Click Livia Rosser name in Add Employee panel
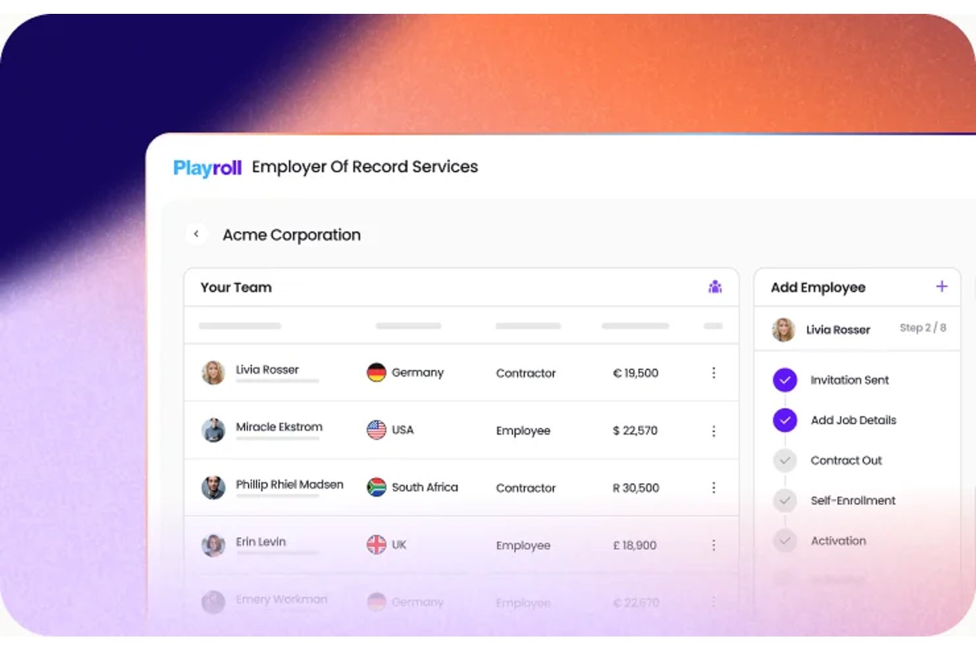976x651 pixels. [x=838, y=330]
